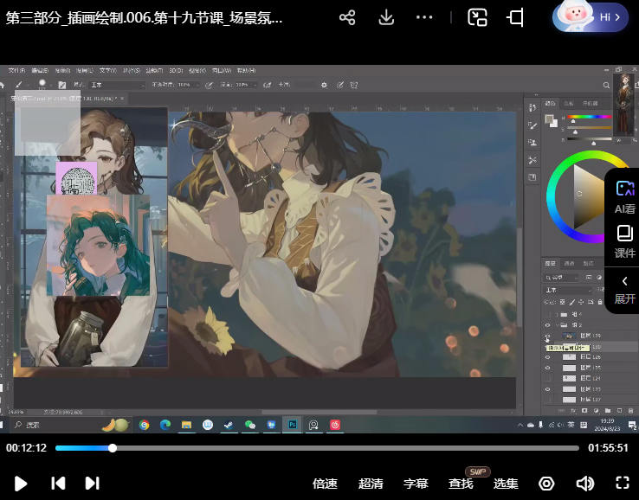Image resolution: width=639 pixels, height=500 pixels.
Task: Toggle the rotate screen icon in top bar
Action: click(x=516, y=17)
